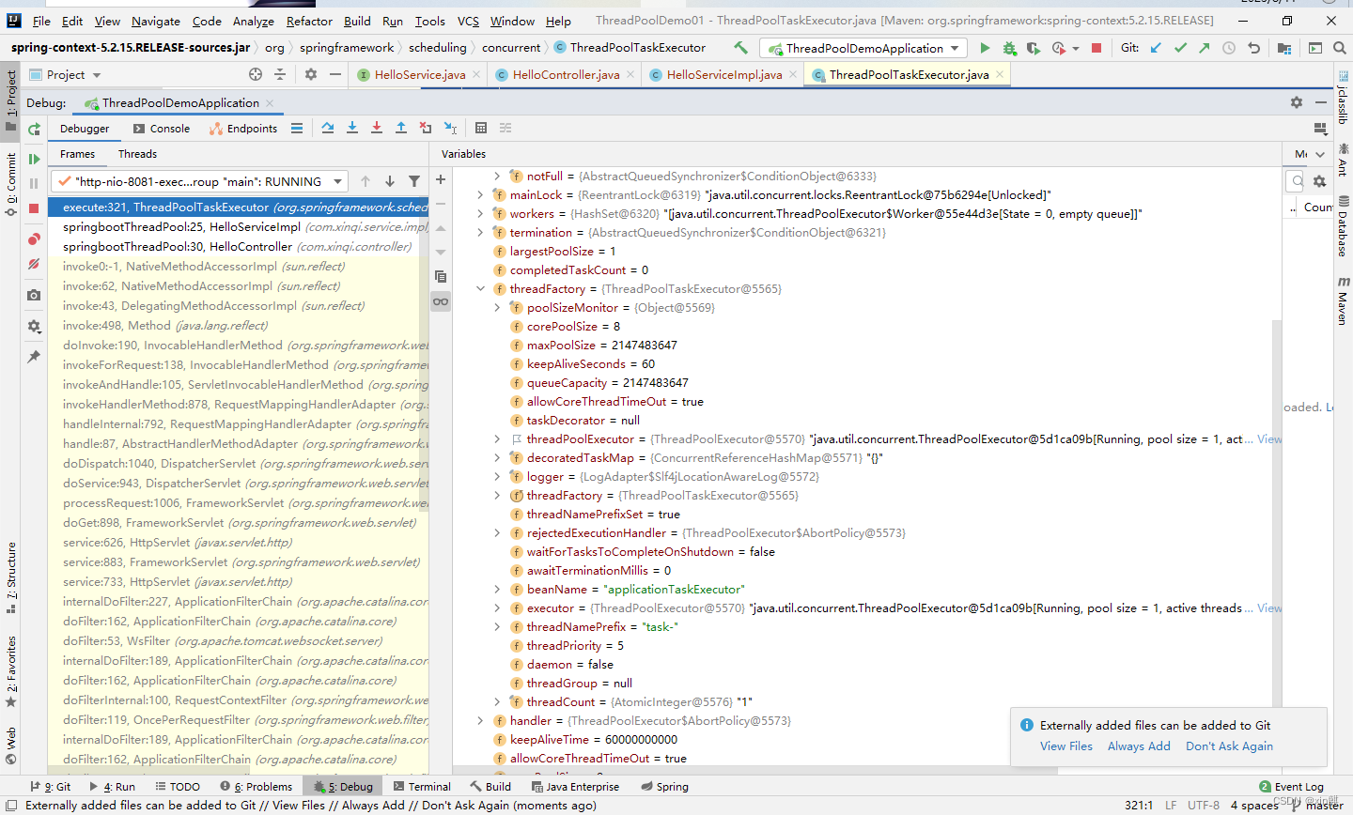Collapse the first threadFactory variable node
This screenshot has height=815, width=1353.
(x=480, y=289)
